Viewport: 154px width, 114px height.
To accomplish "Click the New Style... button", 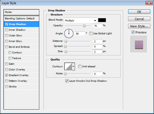I will (x=139, y=26).
